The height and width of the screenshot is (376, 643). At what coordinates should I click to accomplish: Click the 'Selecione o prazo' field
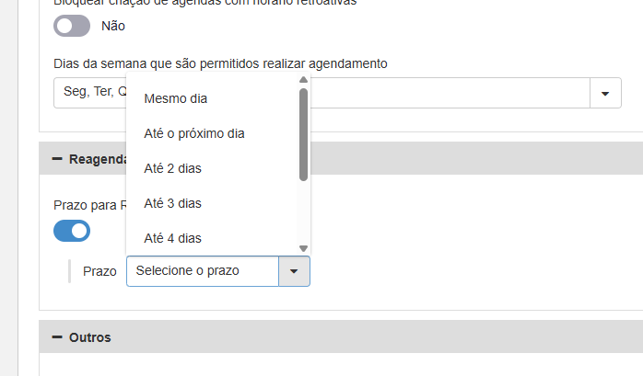(x=202, y=271)
